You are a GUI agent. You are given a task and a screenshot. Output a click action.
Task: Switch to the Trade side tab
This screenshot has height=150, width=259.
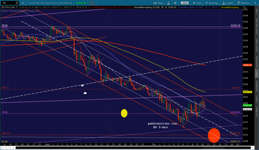(257, 11)
